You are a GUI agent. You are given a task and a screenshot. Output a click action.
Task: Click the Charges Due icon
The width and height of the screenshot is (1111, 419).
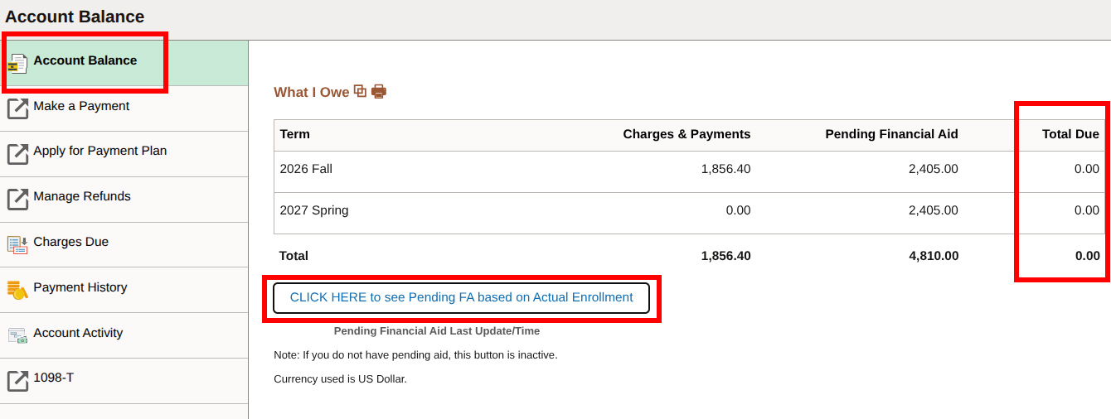click(17, 244)
